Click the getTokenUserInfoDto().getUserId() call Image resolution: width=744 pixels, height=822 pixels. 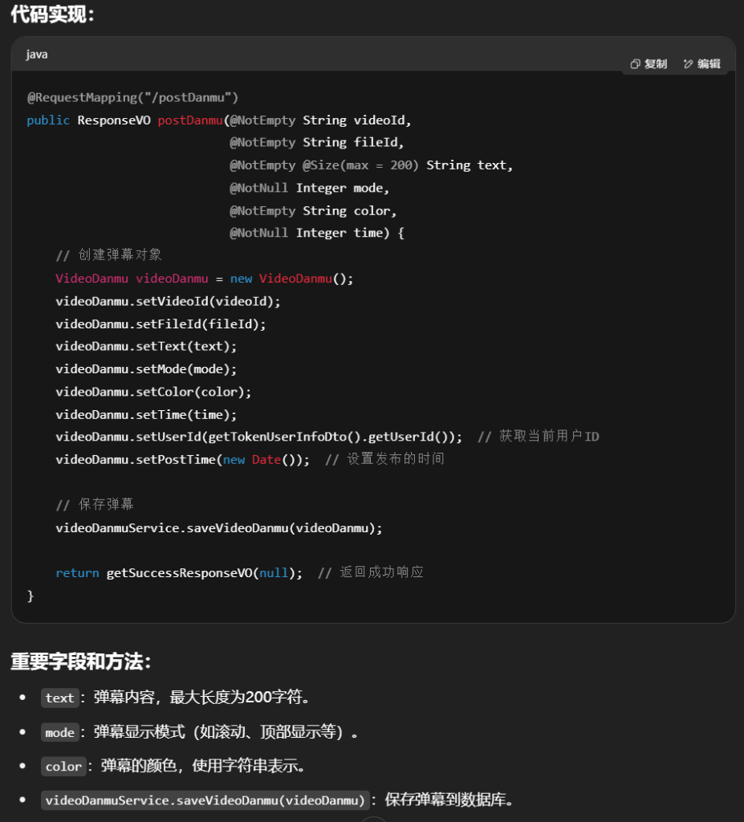[332, 437]
